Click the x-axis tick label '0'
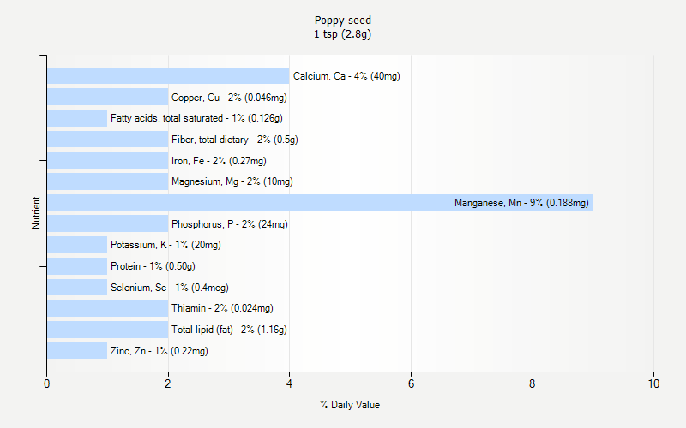 (x=47, y=383)
